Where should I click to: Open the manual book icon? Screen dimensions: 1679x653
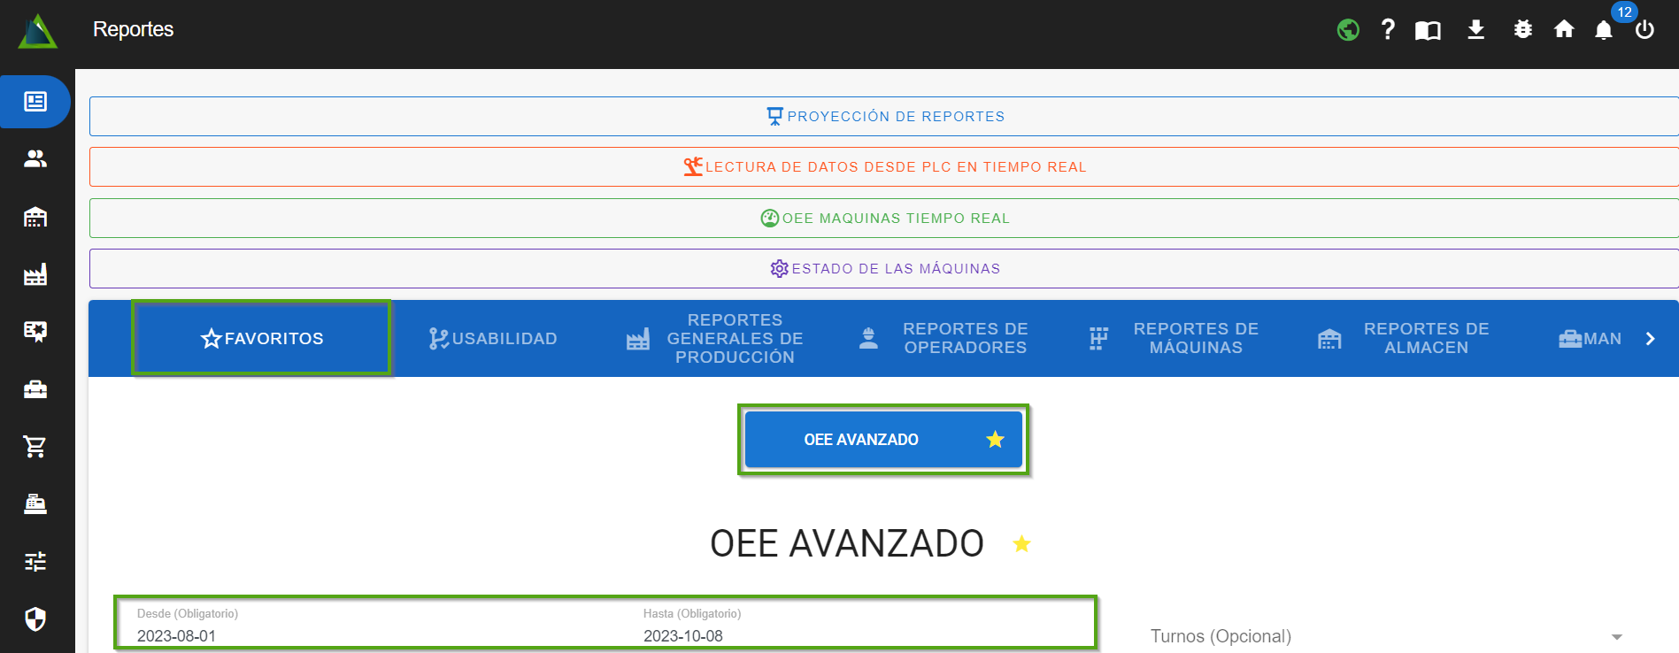tap(1428, 31)
